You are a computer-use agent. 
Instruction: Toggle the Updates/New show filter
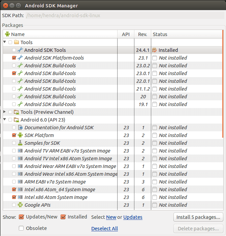[x=21, y=217]
